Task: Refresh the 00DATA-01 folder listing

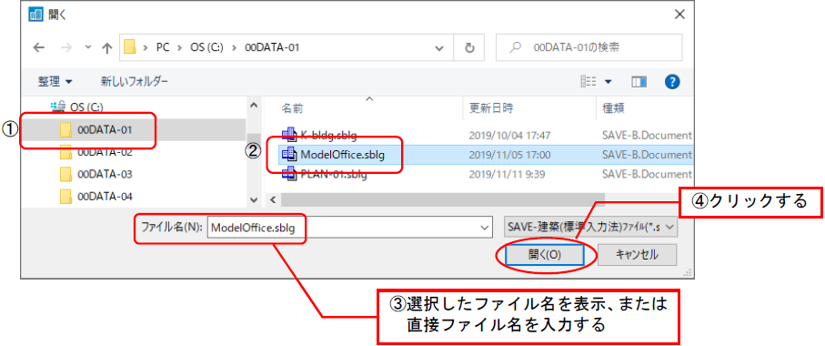Action: [470, 48]
